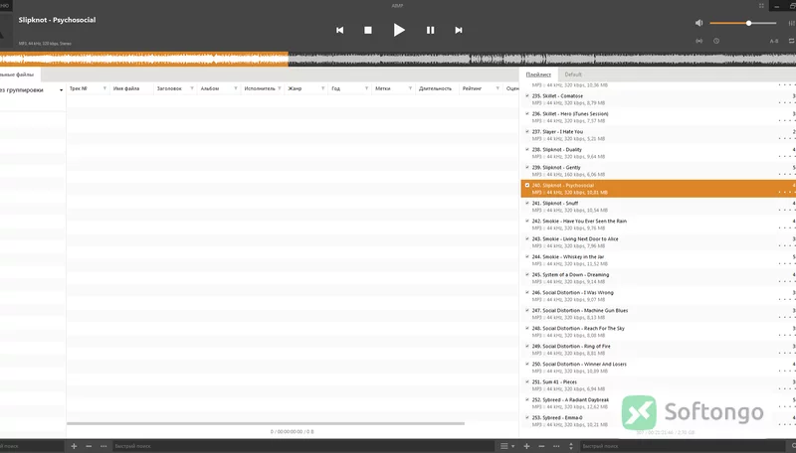The image size is (796, 453).
Task: Sort by the Длительность column header
Action: tap(435, 88)
